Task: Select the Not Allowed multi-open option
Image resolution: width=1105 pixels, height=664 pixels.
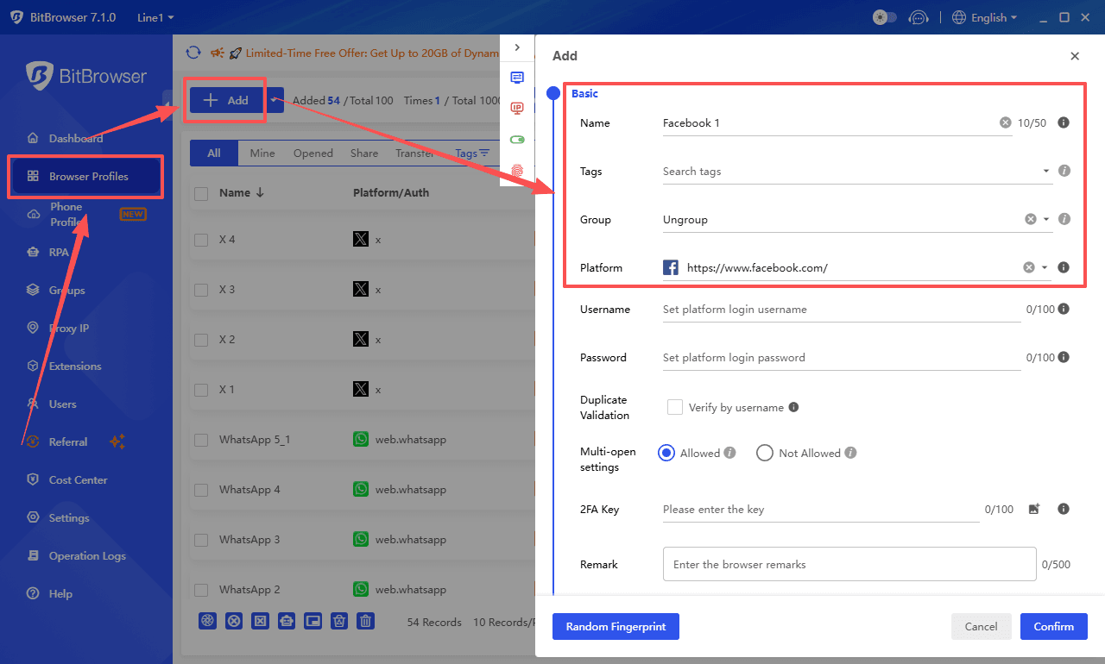Action: 764,453
